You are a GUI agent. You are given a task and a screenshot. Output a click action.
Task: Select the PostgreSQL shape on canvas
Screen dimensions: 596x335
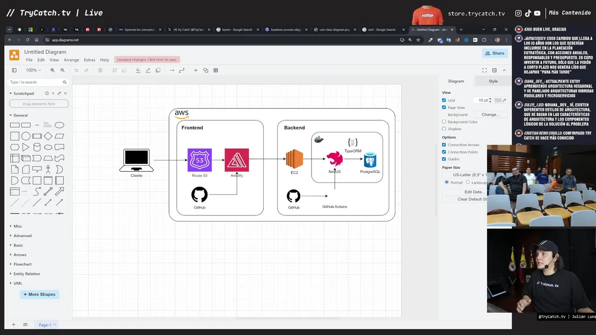click(x=370, y=160)
